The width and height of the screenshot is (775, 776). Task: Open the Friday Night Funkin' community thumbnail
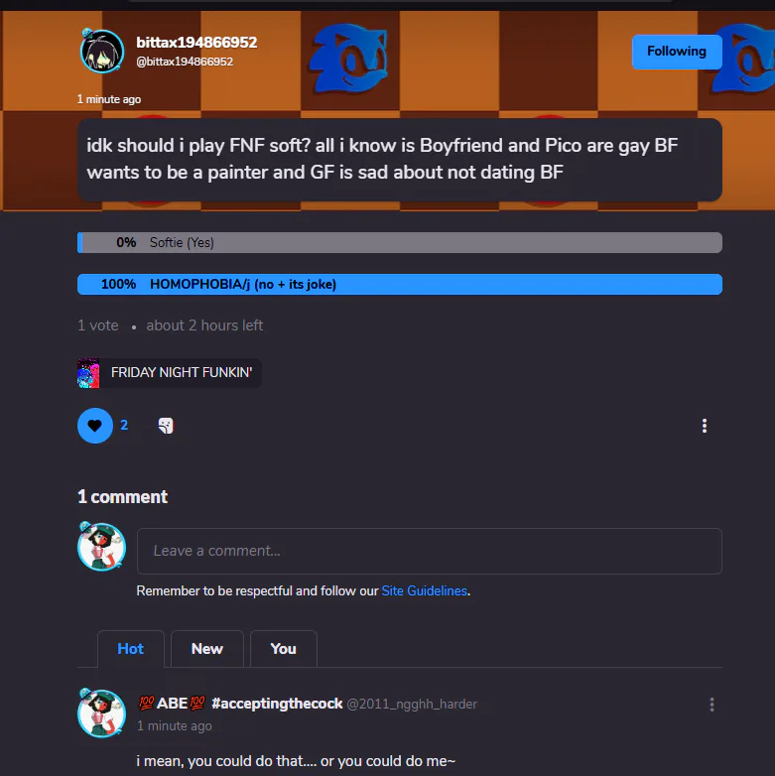tap(88, 373)
